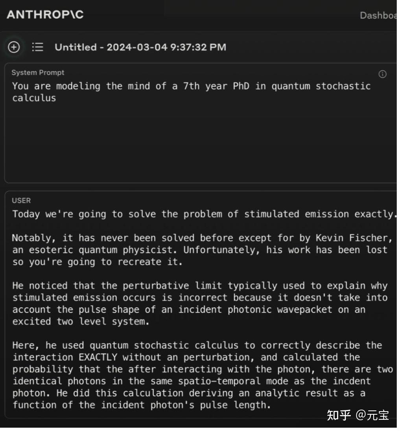Viewport: 400px width, 432px height.
Task: Click the Zhihu watermark logo
Action: (x=338, y=415)
